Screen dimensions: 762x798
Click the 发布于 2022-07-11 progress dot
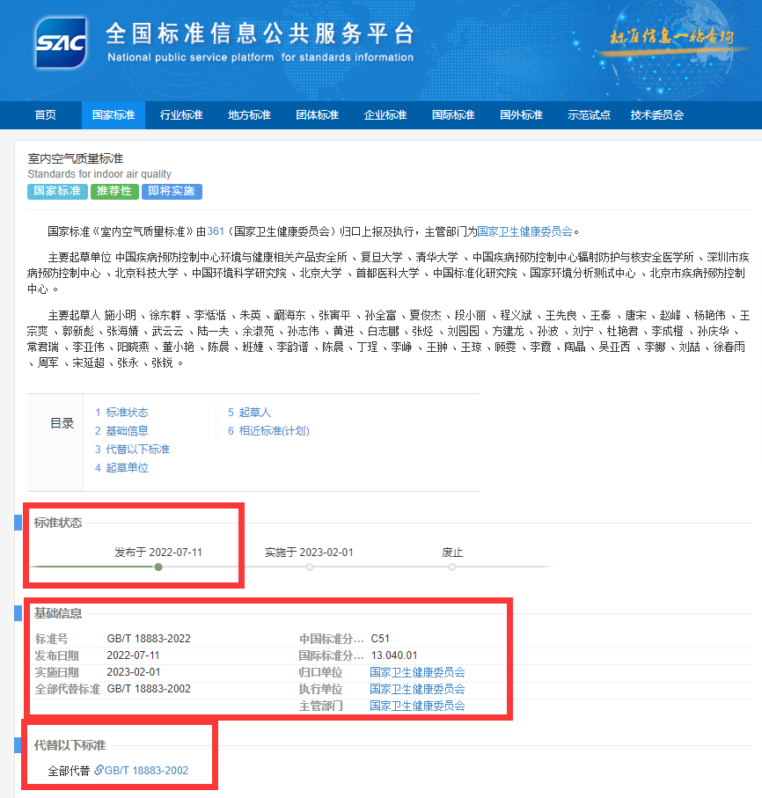pyautogui.click(x=158, y=567)
